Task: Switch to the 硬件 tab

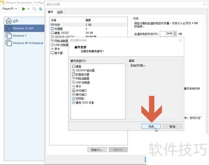Action: point(51,12)
